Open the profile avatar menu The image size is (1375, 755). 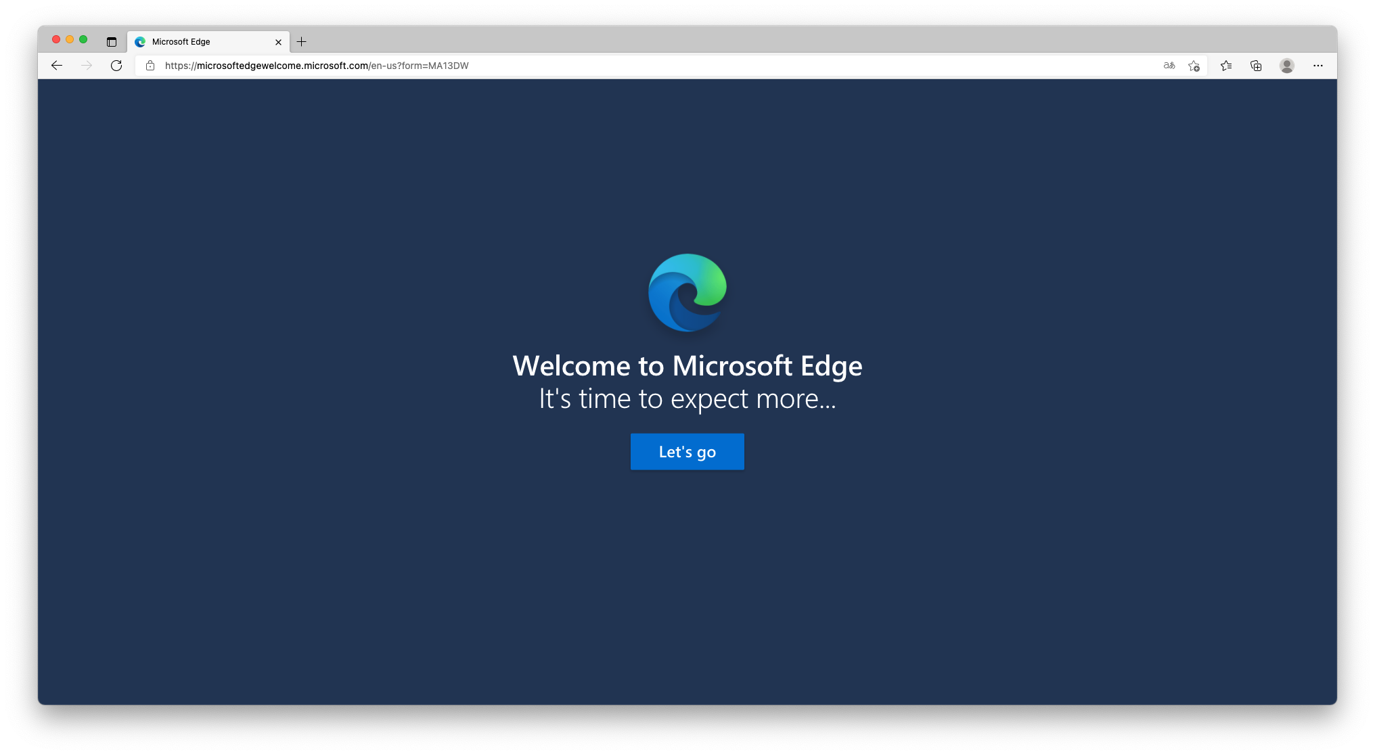1286,66
